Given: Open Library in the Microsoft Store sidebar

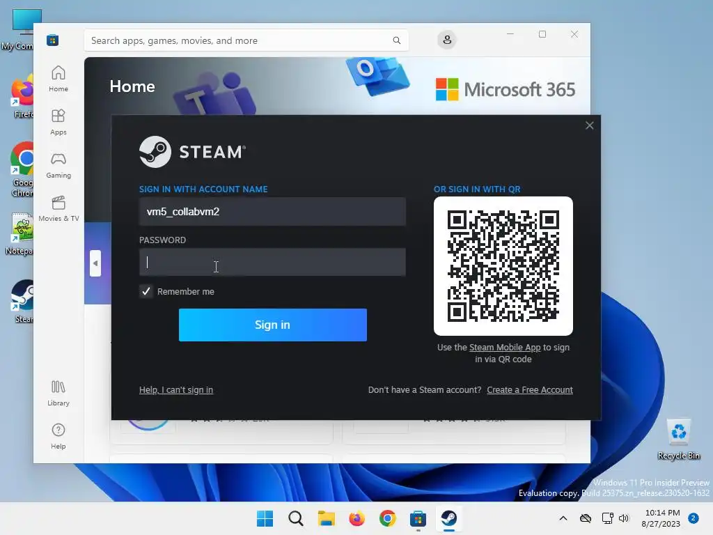Looking at the screenshot, I should 58,394.
